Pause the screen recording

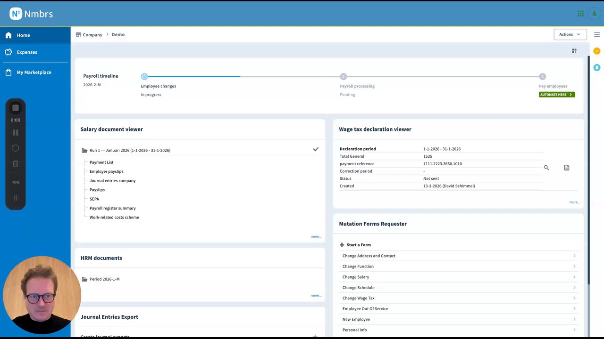coord(16,133)
